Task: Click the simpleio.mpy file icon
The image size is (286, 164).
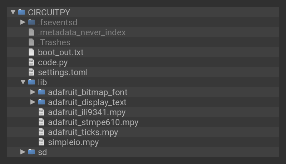Action: coord(41,142)
